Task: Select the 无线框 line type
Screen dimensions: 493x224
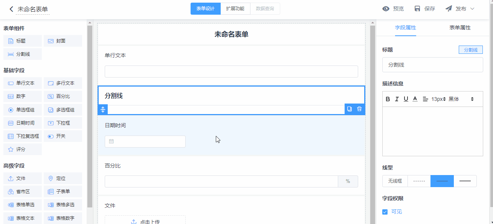Action: [395, 181]
